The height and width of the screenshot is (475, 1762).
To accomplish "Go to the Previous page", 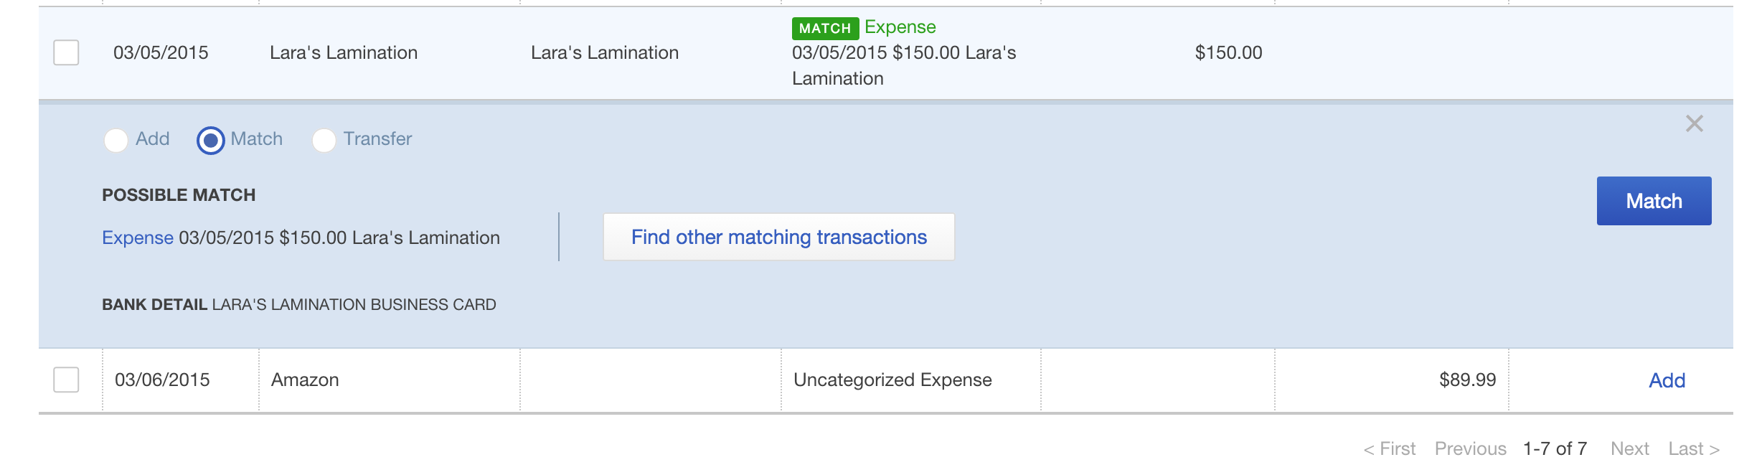I will [x=1470, y=449].
